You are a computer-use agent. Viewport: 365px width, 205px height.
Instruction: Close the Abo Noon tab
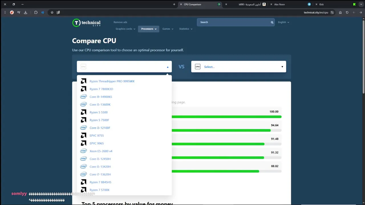click(x=271, y=4)
